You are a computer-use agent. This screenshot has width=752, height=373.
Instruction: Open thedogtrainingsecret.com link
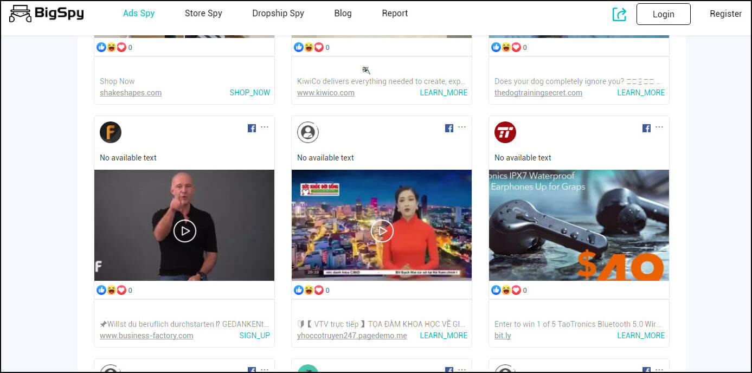tap(538, 93)
